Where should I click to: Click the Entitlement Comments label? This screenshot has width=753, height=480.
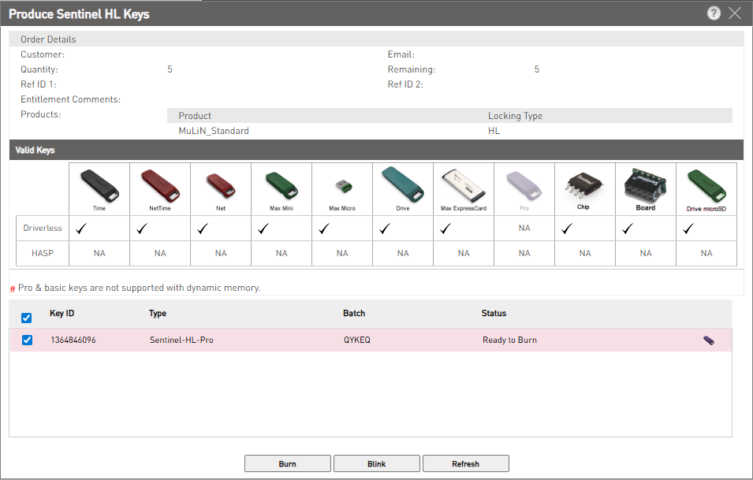point(71,99)
